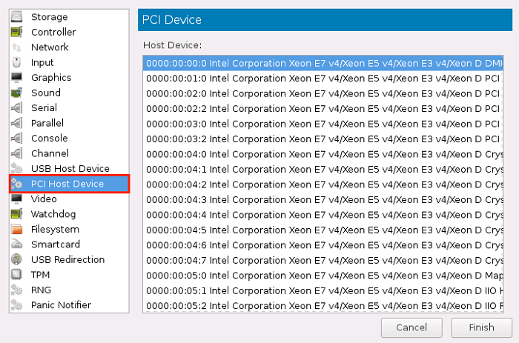Select host device 0000:00:05:2
The image size is (519, 343).
pyautogui.click(x=323, y=306)
